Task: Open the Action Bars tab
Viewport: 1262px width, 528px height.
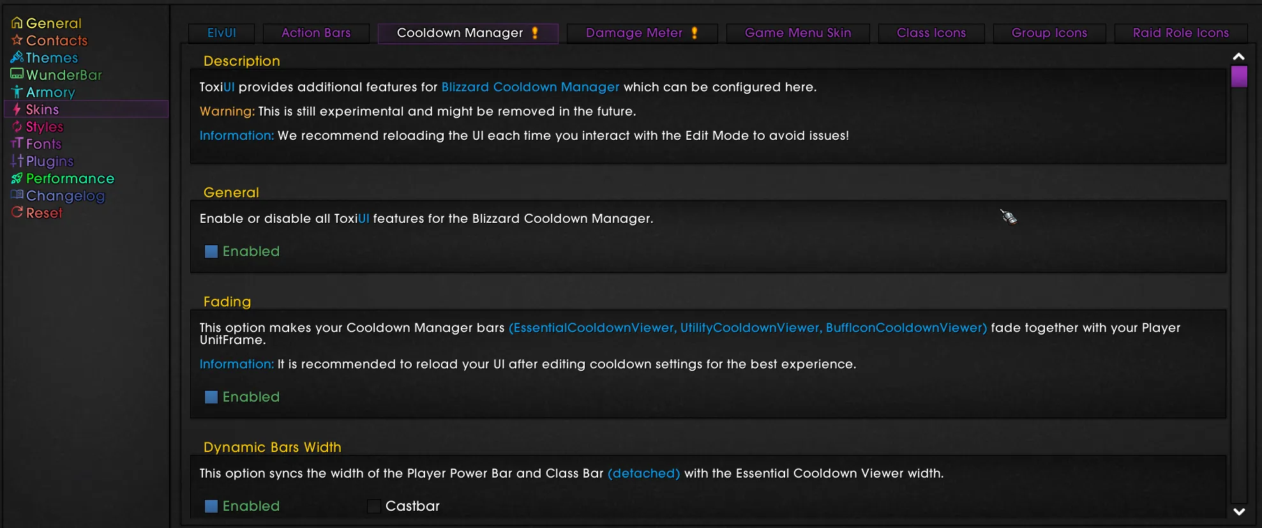Action: 316,33
